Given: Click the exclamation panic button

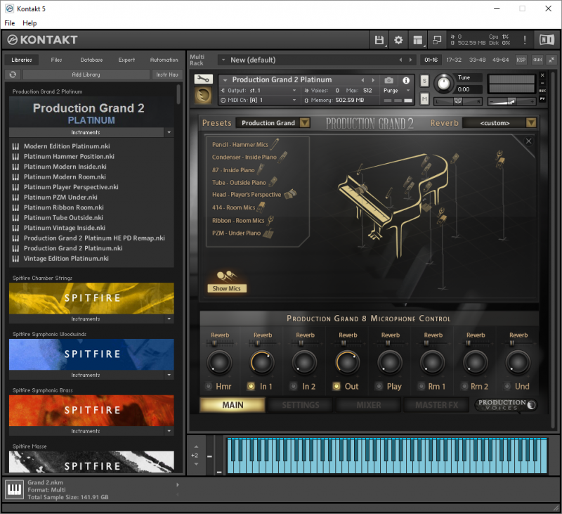Looking at the screenshot, I should tap(525, 40).
